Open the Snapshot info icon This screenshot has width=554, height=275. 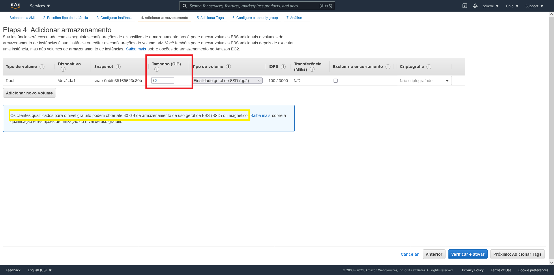118,67
